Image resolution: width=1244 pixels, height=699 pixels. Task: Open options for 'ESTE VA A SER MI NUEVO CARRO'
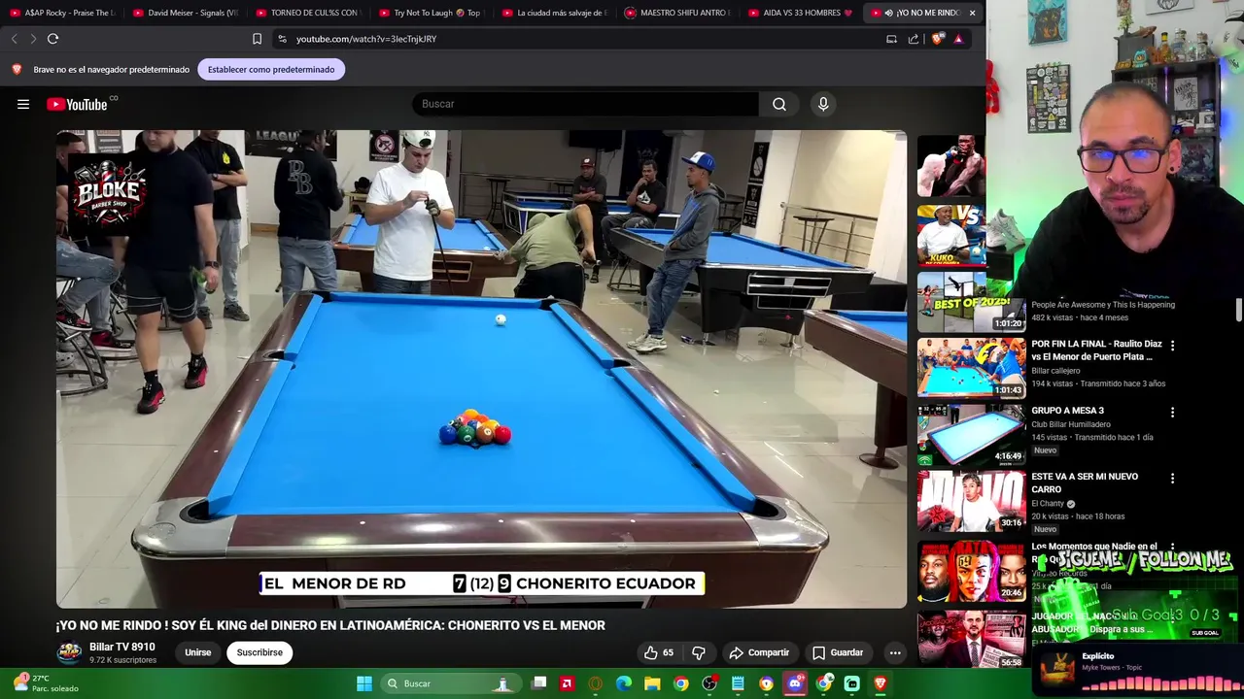coord(1172,479)
